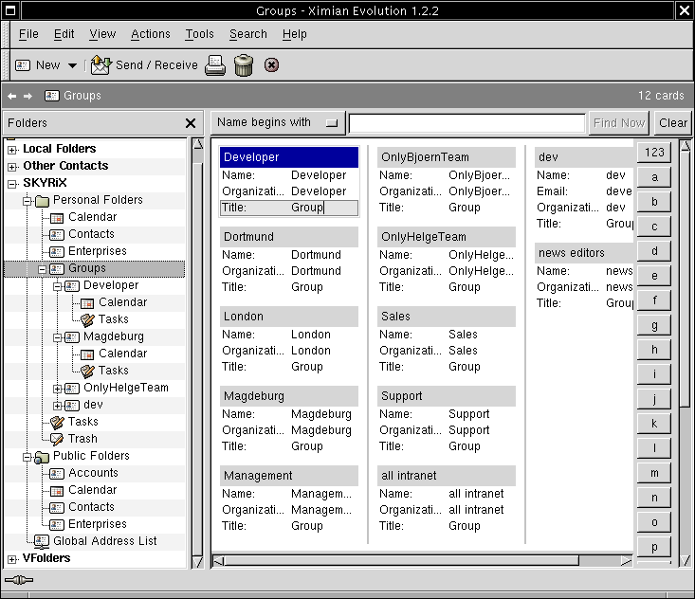
Task: Close the Folders pane with the X
Action: coord(191,123)
